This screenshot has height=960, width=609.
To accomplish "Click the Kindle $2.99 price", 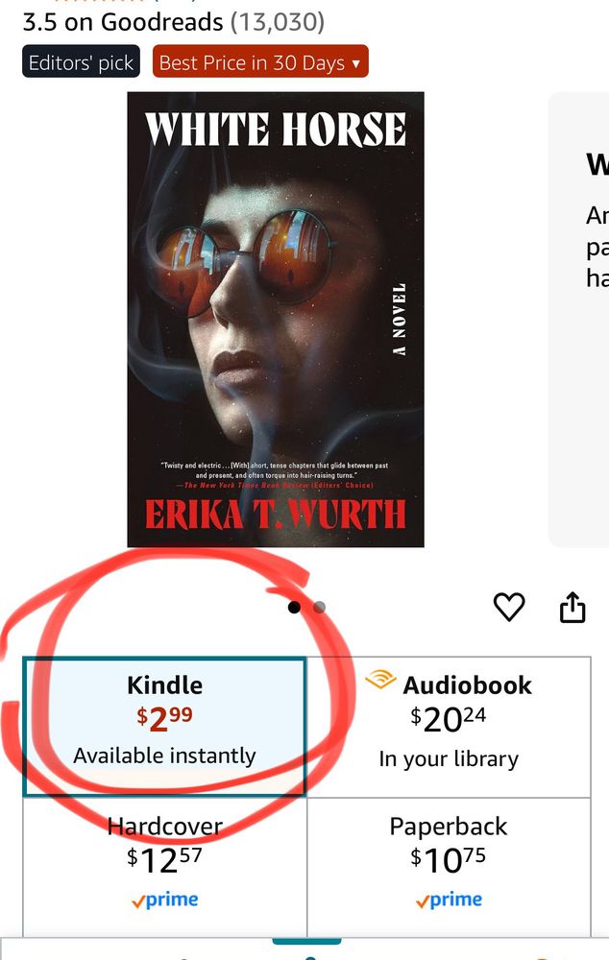I will (165, 719).
